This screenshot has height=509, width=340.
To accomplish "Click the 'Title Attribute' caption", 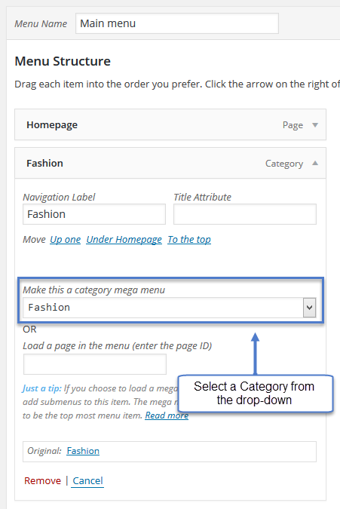I will pos(202,197).
